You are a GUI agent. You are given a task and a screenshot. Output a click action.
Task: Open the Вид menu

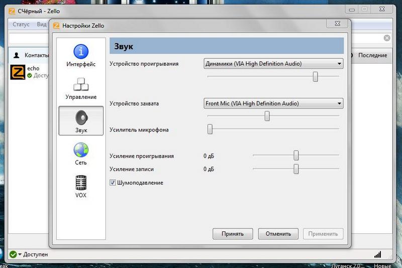coord(42,24)
